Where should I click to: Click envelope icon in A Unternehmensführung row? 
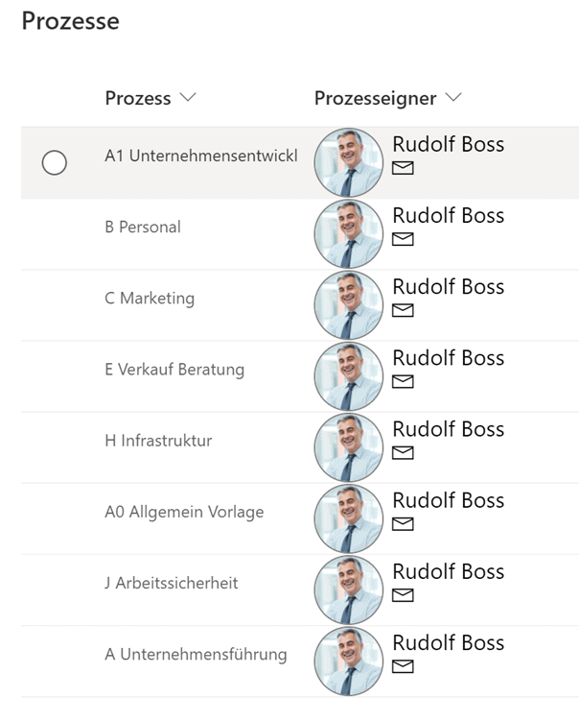coord(403,666)
